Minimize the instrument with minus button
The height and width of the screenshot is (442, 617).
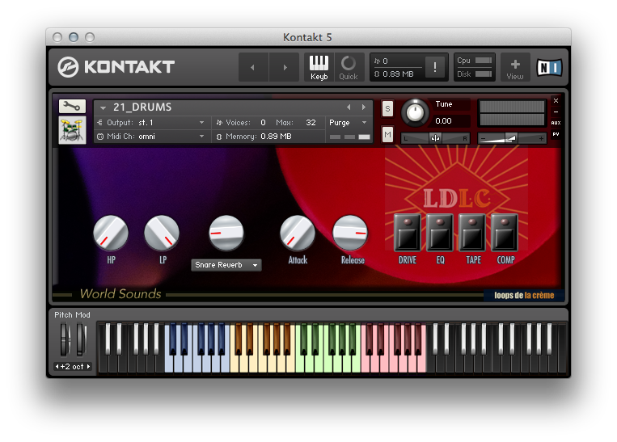tap(556, 112)
